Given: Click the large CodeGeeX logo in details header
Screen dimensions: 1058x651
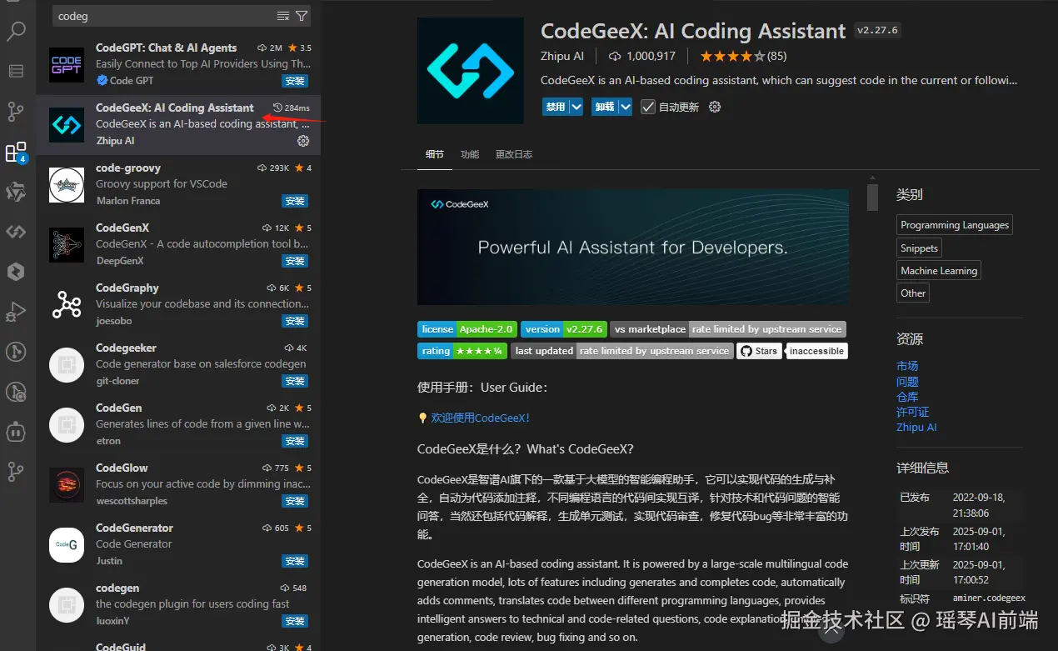Looking at the screenshot, I should (x=471, y=71).
